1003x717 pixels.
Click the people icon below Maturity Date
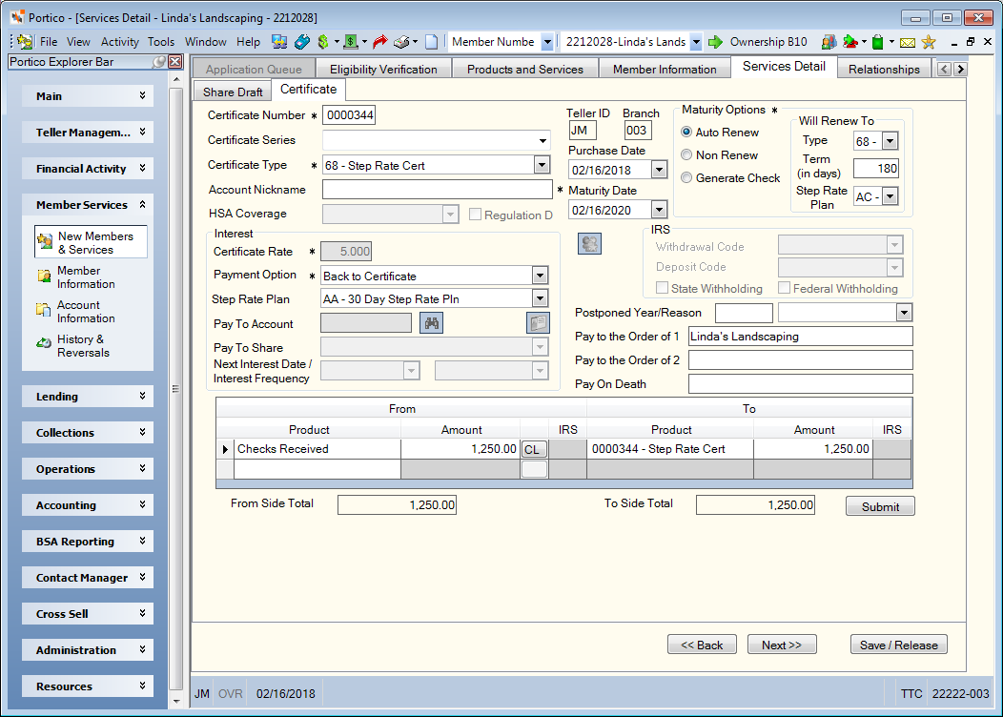click(589, 244)
